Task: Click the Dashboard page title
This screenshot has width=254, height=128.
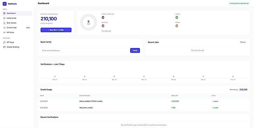Action: tap(43, 3)
